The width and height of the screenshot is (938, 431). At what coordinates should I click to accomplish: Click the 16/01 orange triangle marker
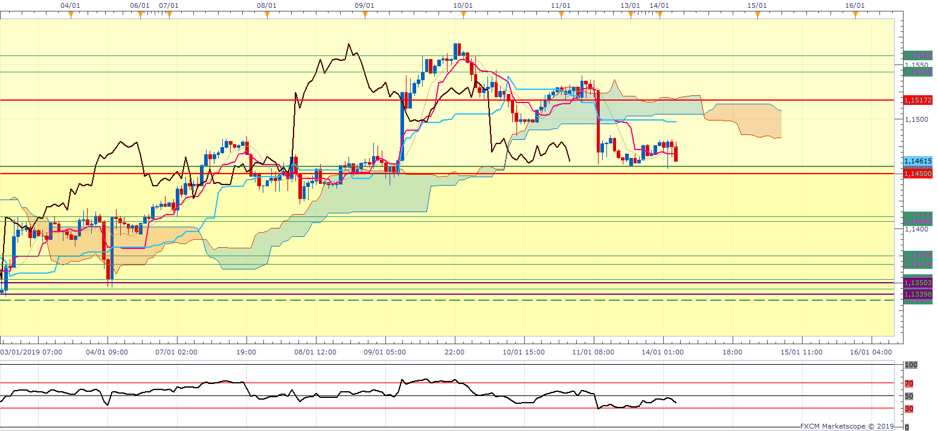point(855,16)
